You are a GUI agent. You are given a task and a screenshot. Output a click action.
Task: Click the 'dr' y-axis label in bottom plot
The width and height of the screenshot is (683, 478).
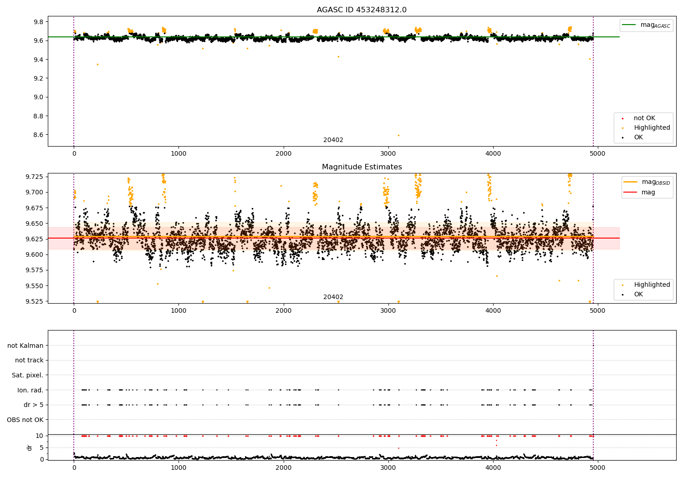point(30,447)
